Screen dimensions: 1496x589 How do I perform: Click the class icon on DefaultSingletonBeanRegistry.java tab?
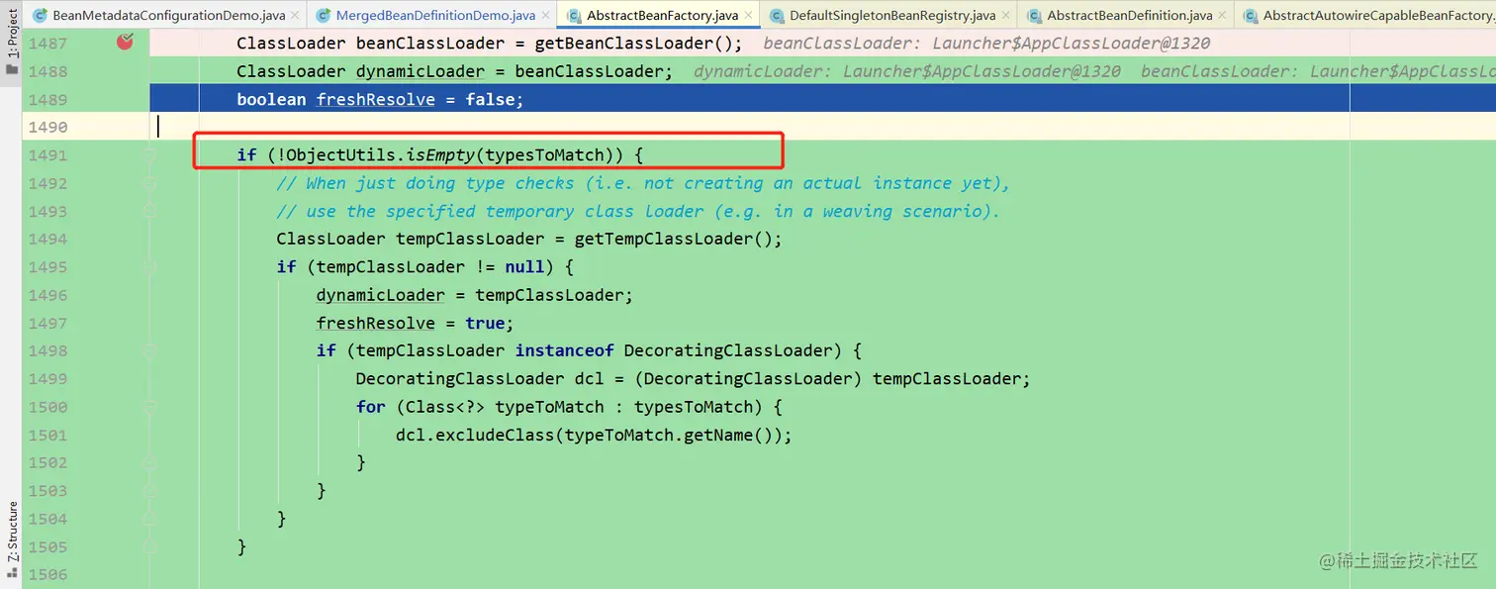tap(776, 16)
